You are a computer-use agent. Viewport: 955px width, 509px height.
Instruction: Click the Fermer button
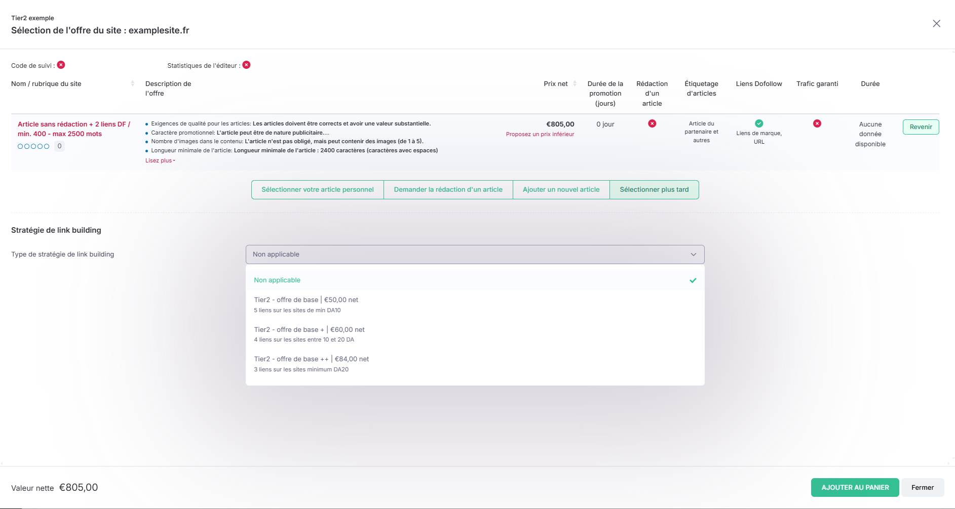click(x=922, y=488)
